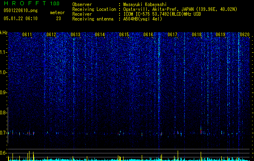This screenshot has height=161, width=254.
Task: Click the 0612 time marker
Action: (51, 35)
